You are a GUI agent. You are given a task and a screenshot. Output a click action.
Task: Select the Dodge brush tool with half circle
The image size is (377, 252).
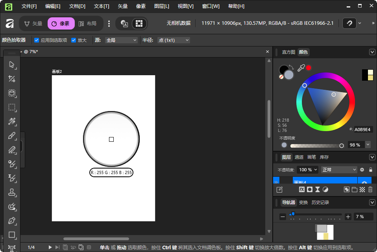pyautogui.click(x=12, y=164)
